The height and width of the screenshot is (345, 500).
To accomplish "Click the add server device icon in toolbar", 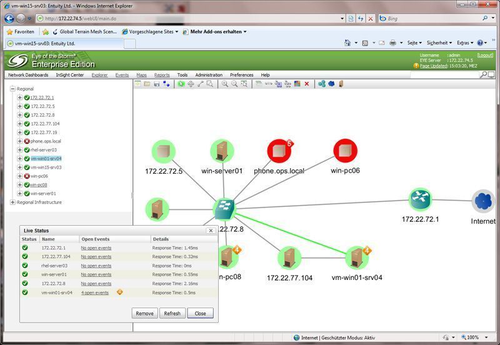I will tap(341, 84).
